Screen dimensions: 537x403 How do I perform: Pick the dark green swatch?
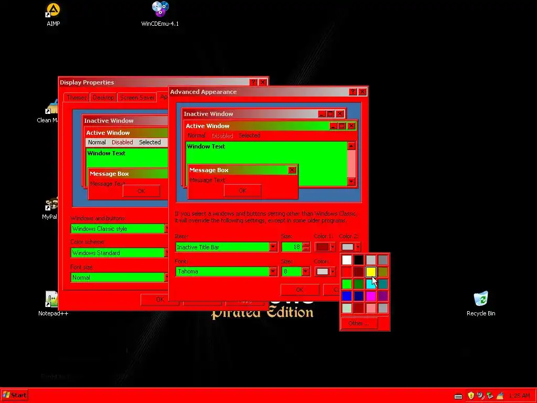(x=359, y=284)
